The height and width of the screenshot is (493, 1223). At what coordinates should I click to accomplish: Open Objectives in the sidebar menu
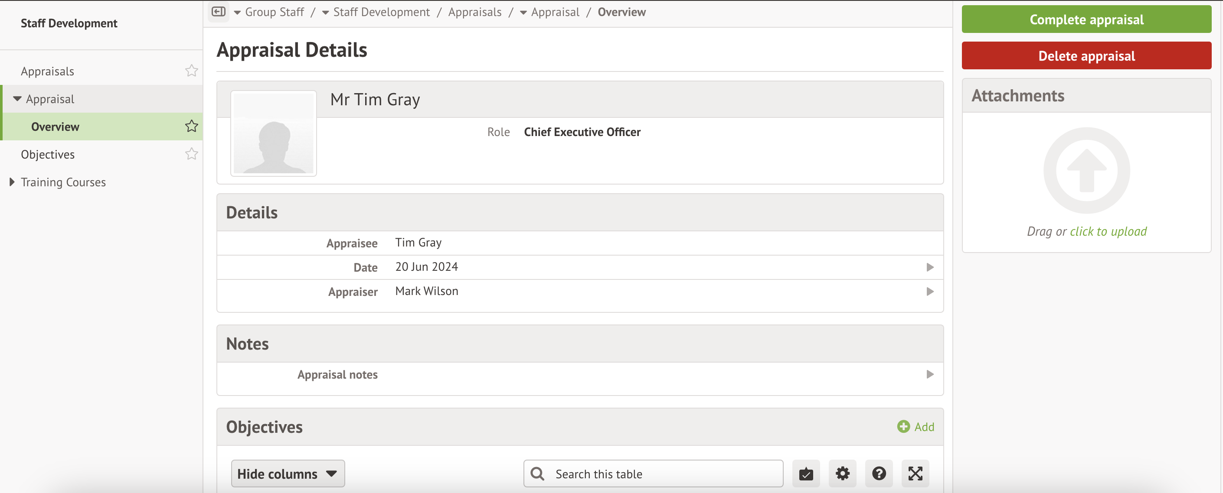(47, 154)
